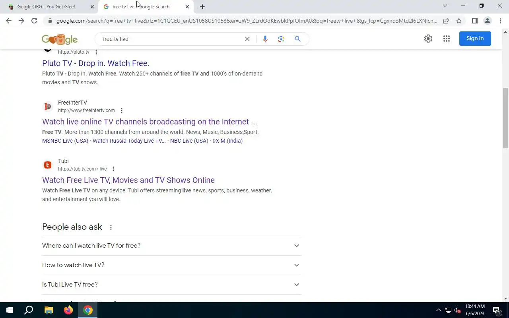509x318 pixels.
Task: Open the Google apps grid
Action: pos(447,39)
